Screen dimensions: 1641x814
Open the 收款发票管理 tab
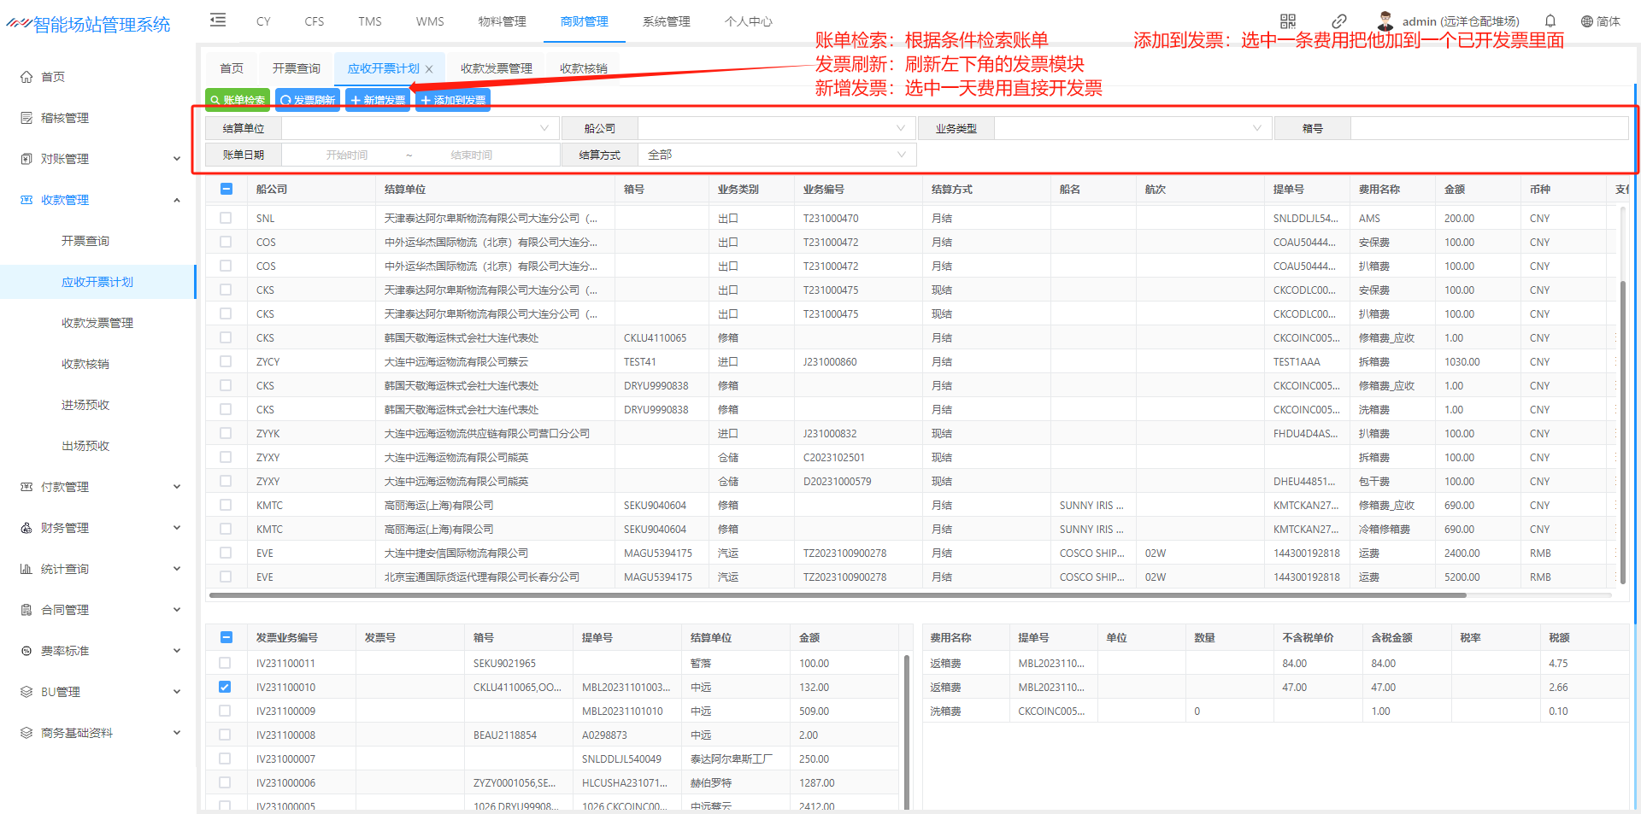coord(496,68)
